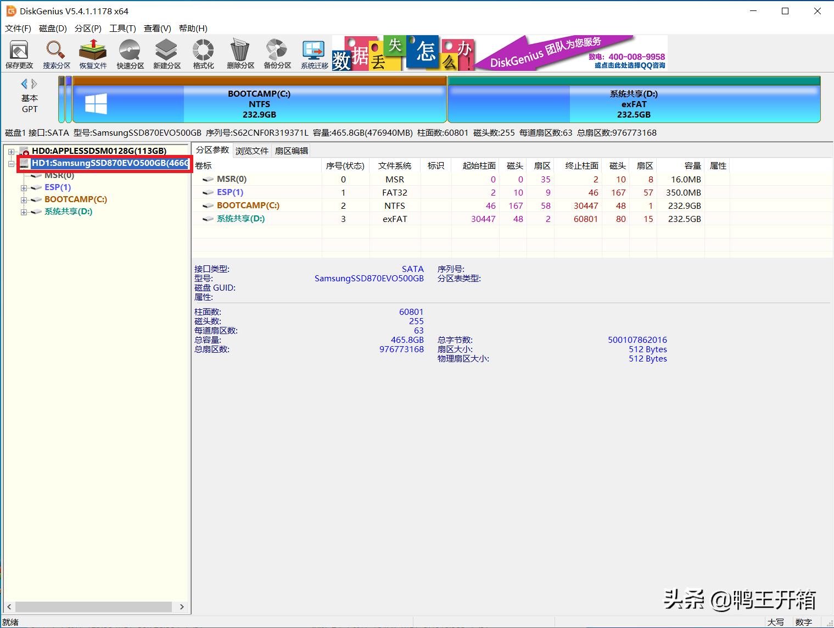Screen dimensions: 834x628
Task: Open the 恢复文件 file recovery tool
Action: [x=92, y=53]
